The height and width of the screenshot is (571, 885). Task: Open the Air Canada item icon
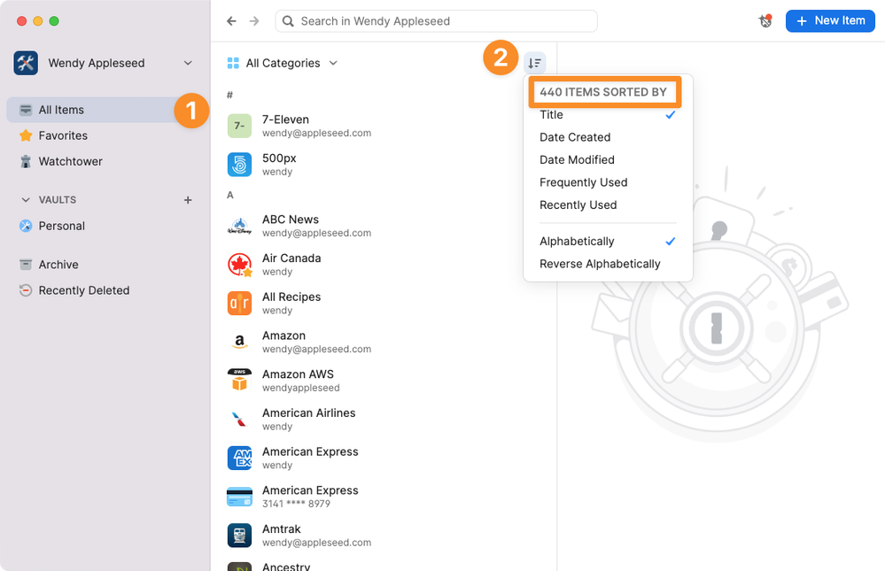pyautogui.click(x=239, y=265)
